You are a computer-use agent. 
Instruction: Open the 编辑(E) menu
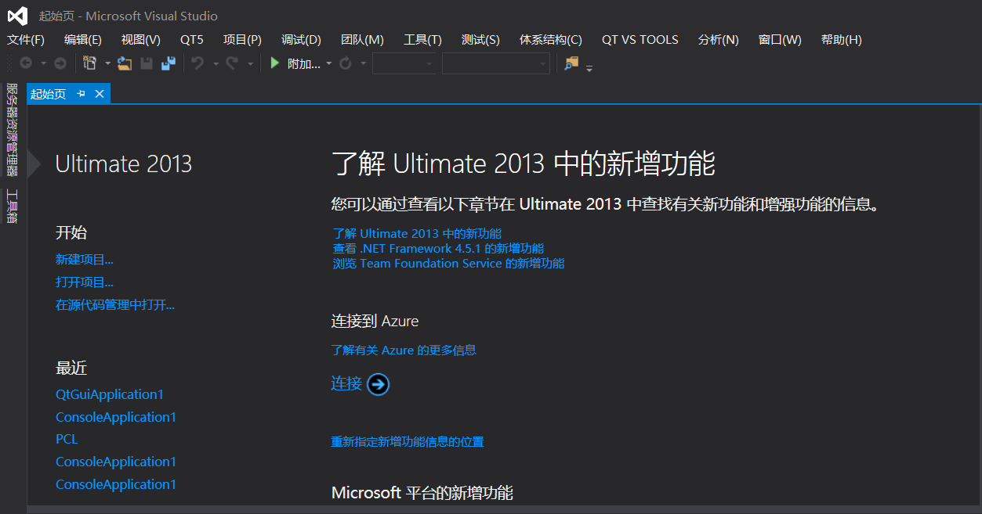(x=83, y=40)
